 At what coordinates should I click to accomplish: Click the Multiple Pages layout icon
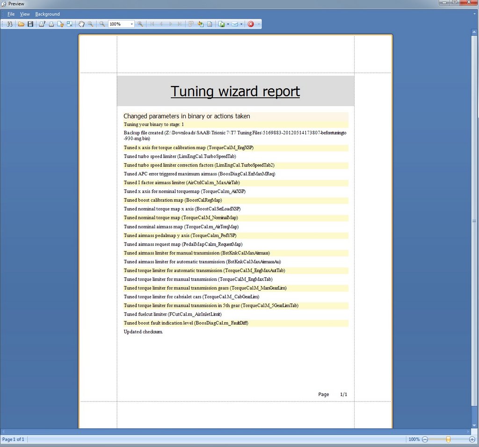click(191, 24)
